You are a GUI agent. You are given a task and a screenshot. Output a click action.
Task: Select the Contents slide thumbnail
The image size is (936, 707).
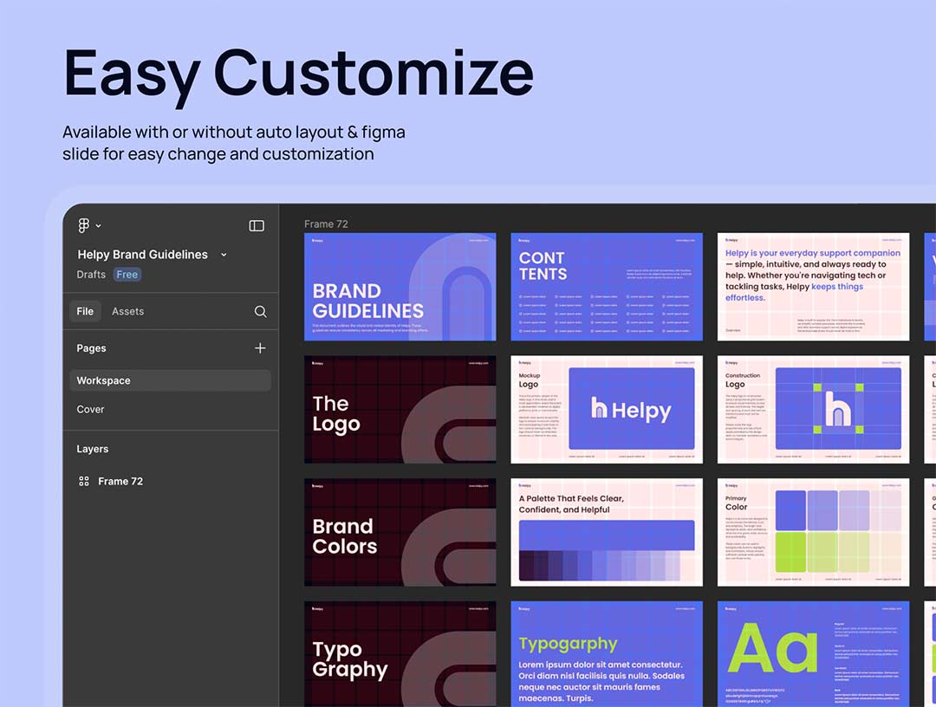(x=606, y=287)
